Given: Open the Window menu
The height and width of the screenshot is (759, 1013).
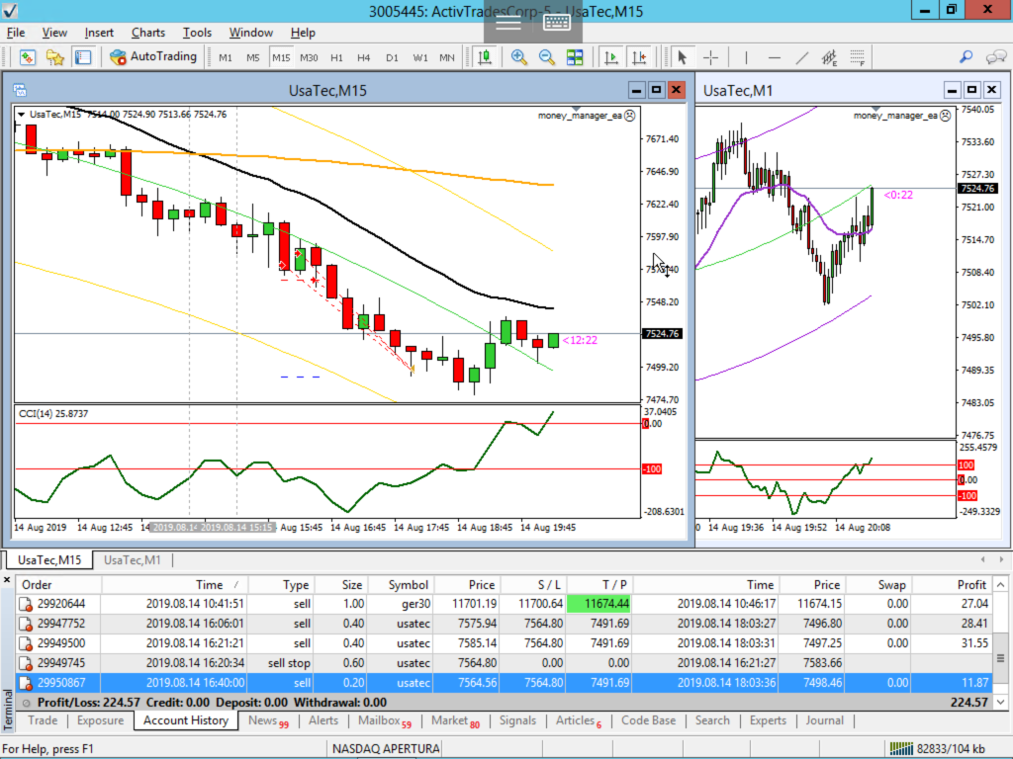Looking at the screenshot, I should pos(250,33).
